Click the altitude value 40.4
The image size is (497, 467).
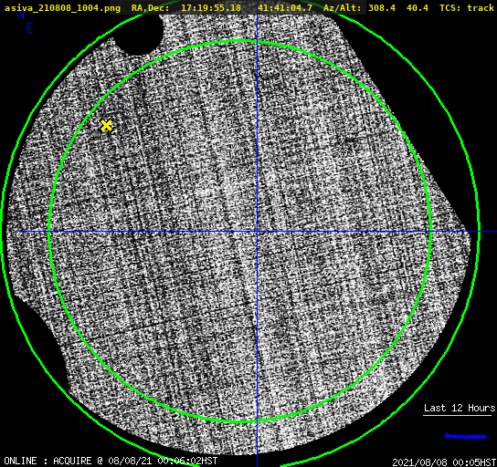[x=418, y=8]
